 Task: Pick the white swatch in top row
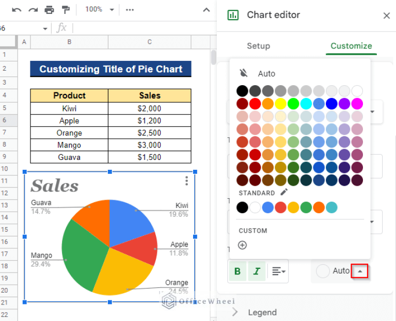pos(357,91)
